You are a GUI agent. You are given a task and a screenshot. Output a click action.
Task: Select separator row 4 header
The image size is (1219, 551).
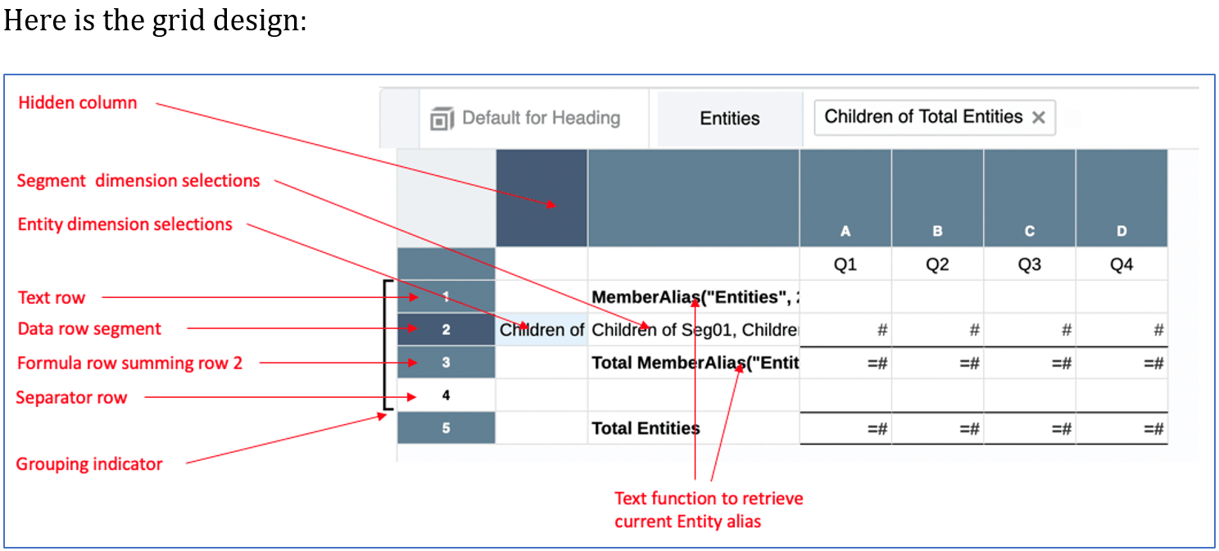tap(446, 395)
